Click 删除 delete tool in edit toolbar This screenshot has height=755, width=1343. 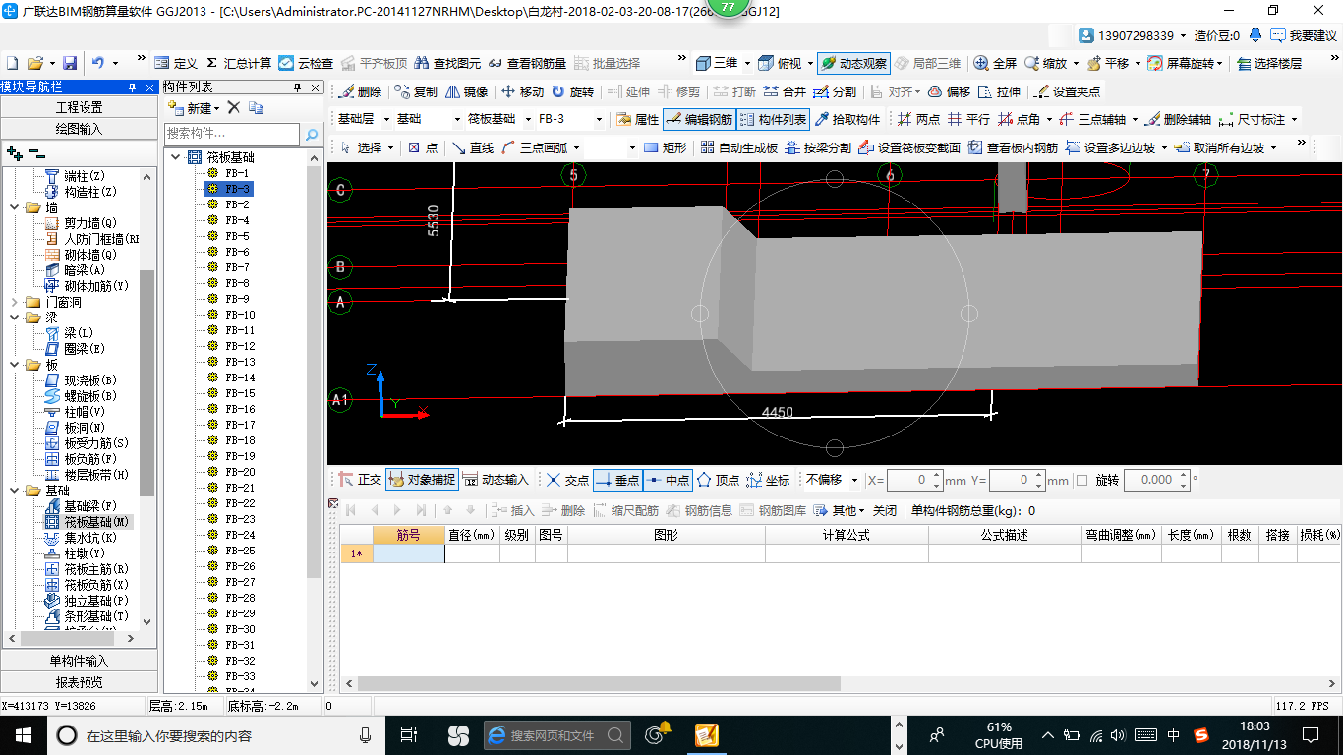click(360, 91)
